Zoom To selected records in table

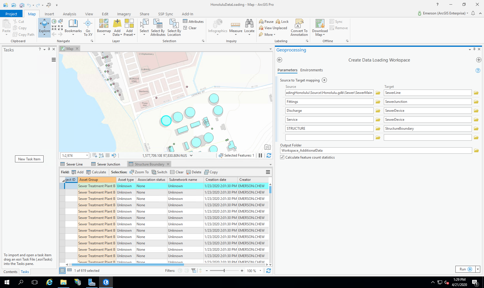click(x=139, y=172)
